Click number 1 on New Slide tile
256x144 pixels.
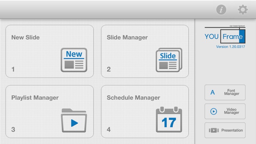[13, 69]
